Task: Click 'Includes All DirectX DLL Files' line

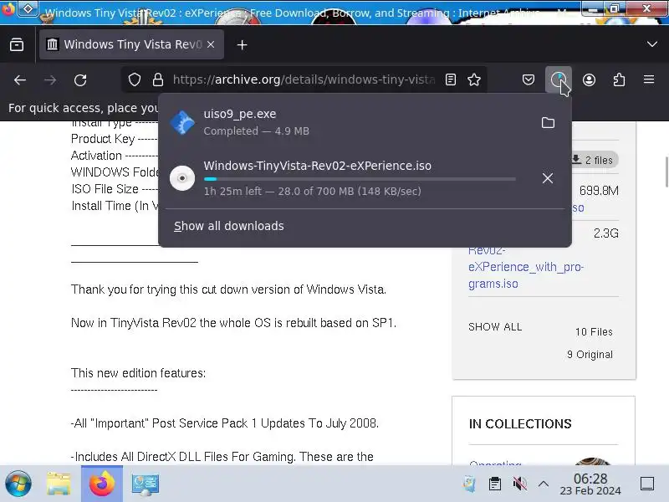Action: click(222, 457)
